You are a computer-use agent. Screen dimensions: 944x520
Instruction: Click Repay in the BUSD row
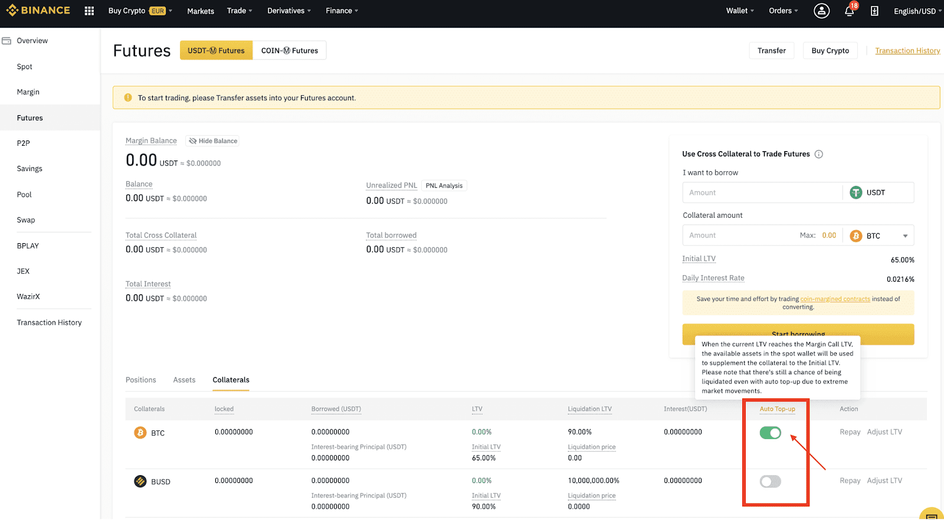click(x=850, y=481)
